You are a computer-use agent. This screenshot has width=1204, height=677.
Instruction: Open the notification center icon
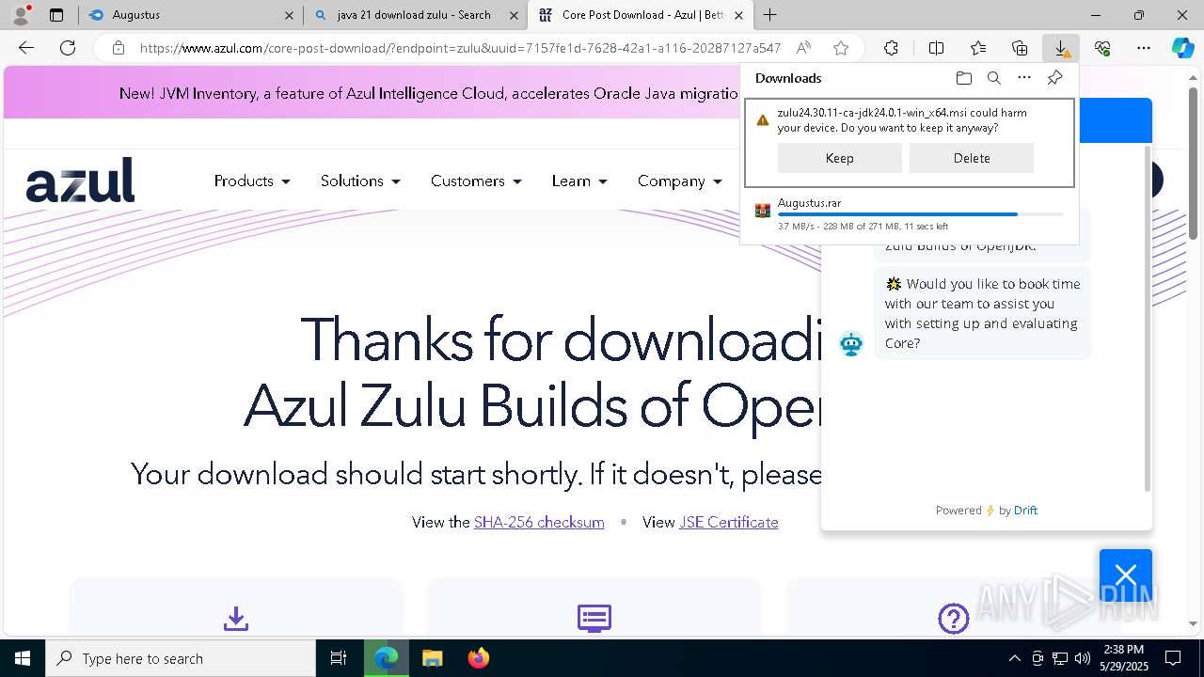click(x=1173, y=658)
